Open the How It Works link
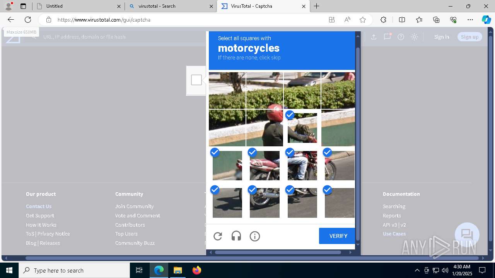The image size is (495, 278). coord(41,225)
